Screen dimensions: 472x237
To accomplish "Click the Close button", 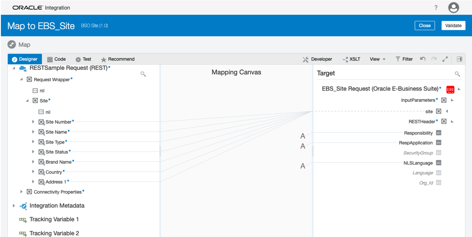I will pyautogui.click(x=425, y=25).
